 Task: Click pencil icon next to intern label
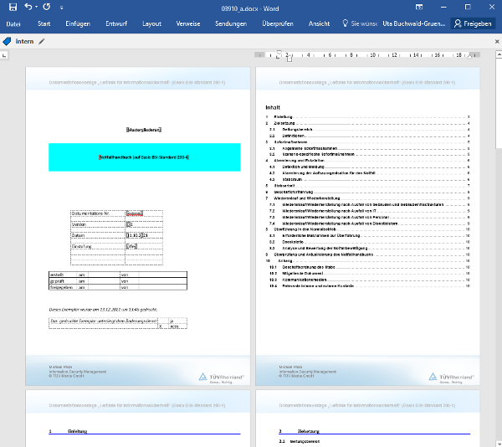click(x=42, y=40)
